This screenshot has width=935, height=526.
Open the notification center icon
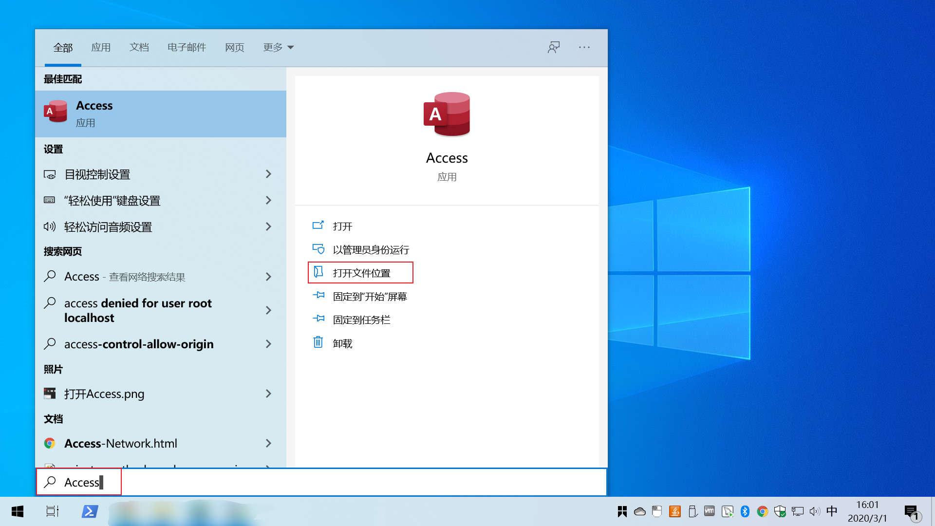[x=911, y=511]
